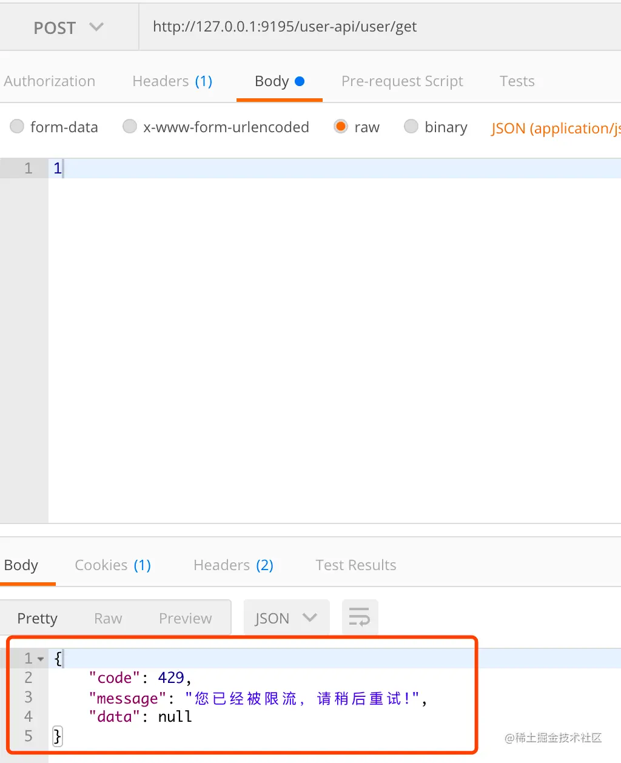Open the POST method dropdown

click(x=69, y=27)
